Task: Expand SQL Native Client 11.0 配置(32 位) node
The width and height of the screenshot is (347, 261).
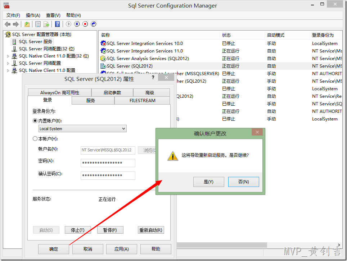Action: coord(8,56)
